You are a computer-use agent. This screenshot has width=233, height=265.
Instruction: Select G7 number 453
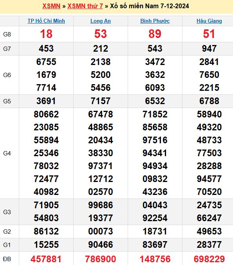46,49
